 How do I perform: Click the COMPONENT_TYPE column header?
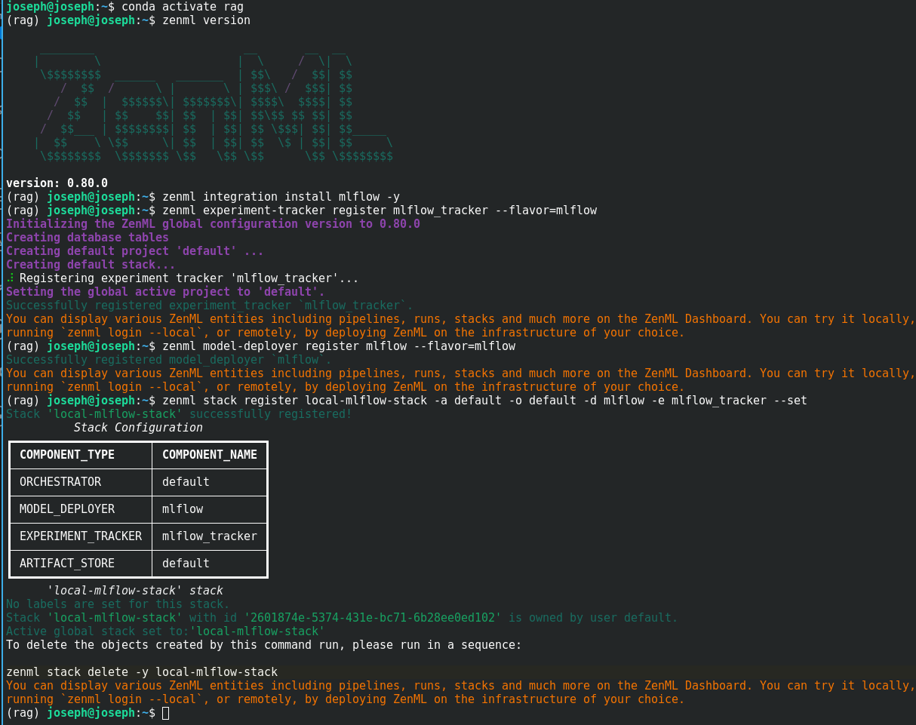67,455
